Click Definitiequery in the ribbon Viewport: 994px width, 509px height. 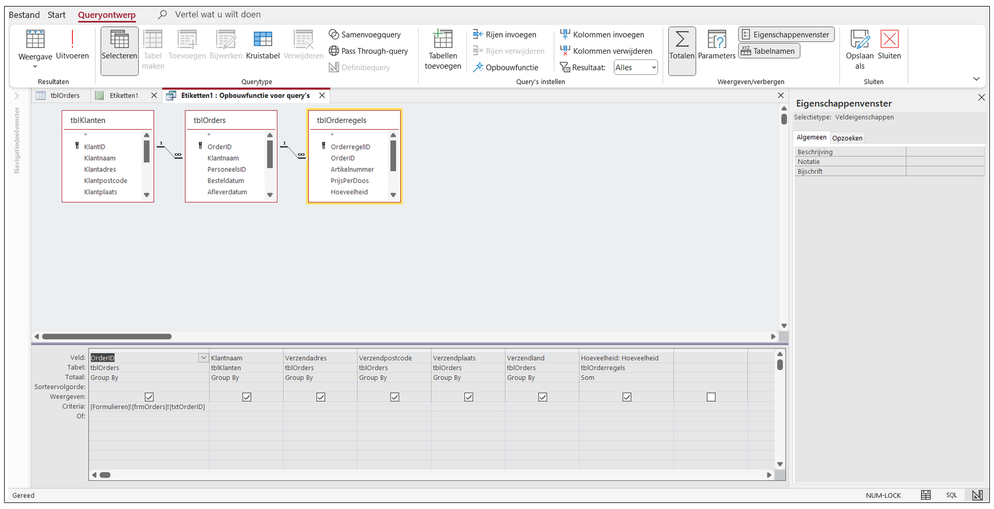coord(359,67)
